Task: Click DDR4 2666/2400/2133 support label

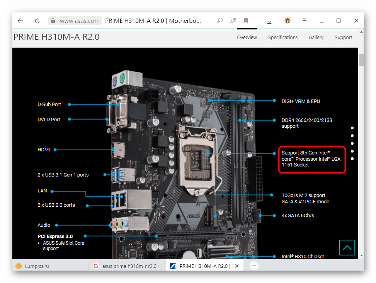Action: point(307,123)
